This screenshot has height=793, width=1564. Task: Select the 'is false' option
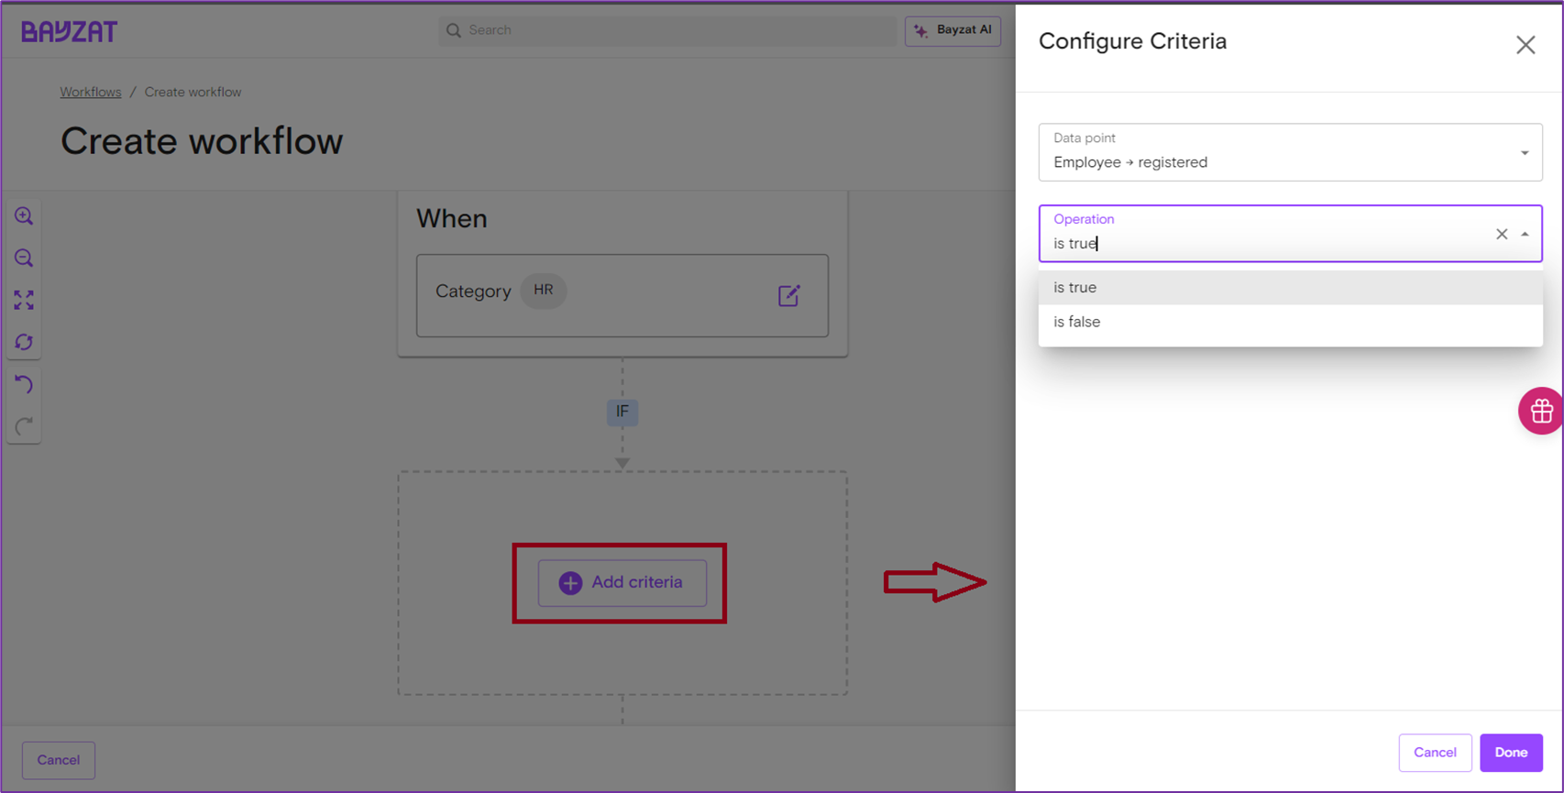[x=1076, y=322]
